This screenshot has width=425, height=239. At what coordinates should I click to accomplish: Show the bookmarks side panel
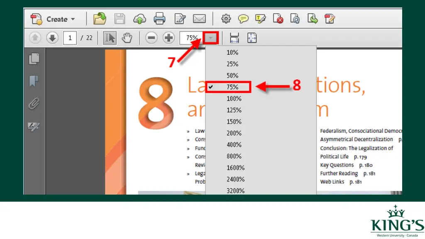point(34,81)
